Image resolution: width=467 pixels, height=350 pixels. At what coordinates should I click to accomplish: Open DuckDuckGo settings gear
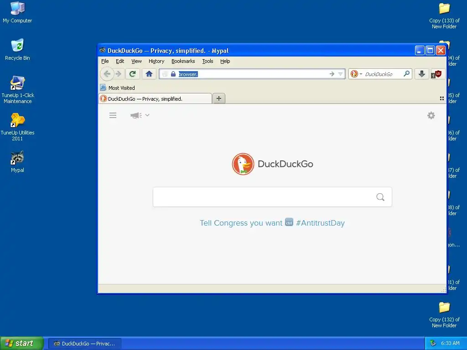[431, 115]
